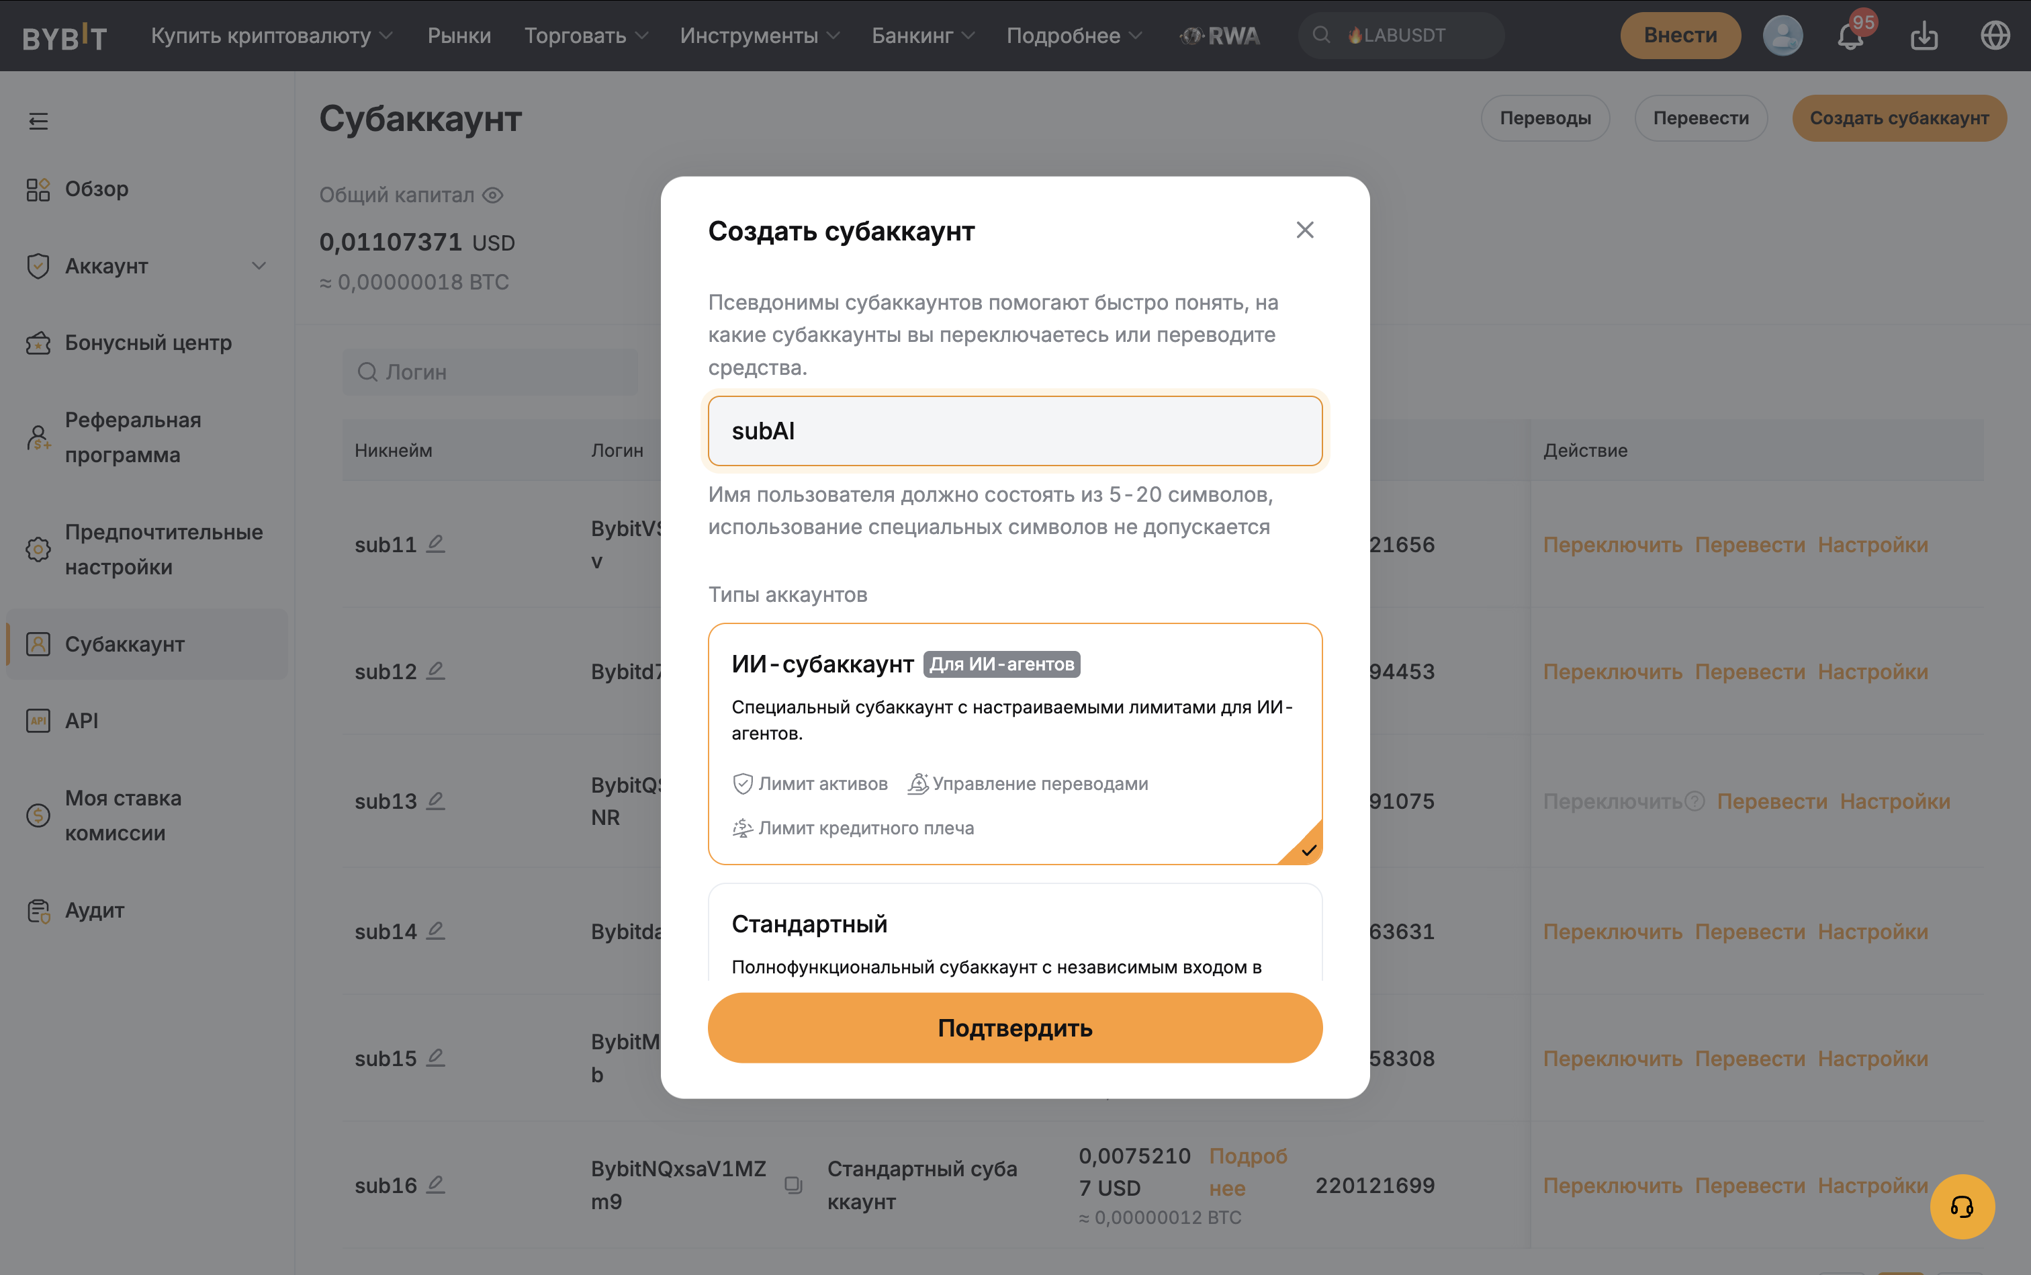2031x1275 pixels.
Task: Expand the Торговать dropdown
Action: coord(586,36)
